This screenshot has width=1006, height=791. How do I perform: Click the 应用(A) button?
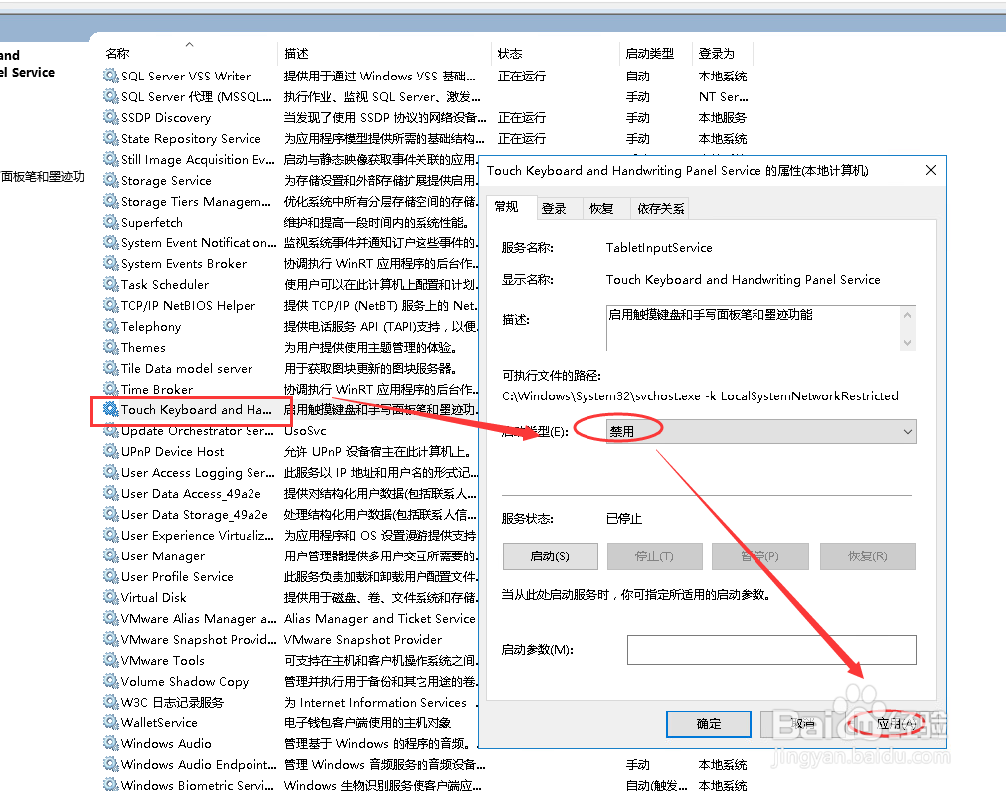(897, 724)
